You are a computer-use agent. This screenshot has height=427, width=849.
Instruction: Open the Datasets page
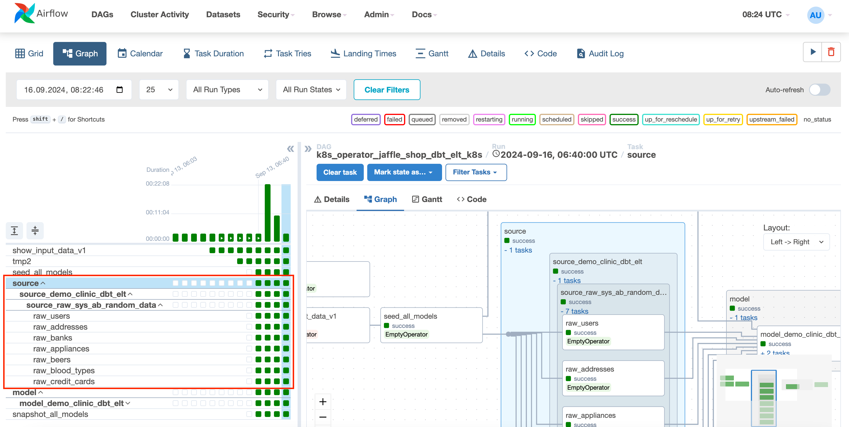223,14
